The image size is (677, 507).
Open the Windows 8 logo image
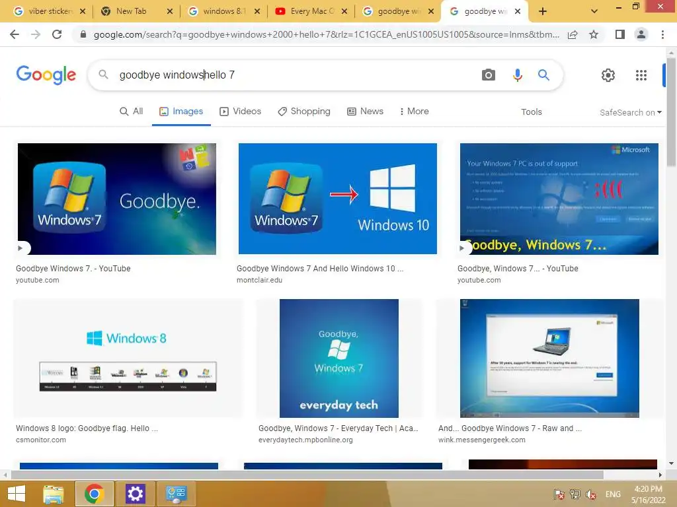128,358
